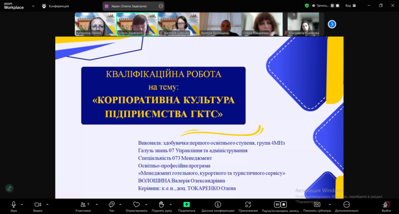Viewport: 399px width, 214px height.
Task: Click the green encryption shield icon
Action: (307, 5)
